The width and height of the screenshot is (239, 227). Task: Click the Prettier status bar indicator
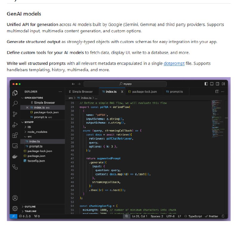[213, 216]
